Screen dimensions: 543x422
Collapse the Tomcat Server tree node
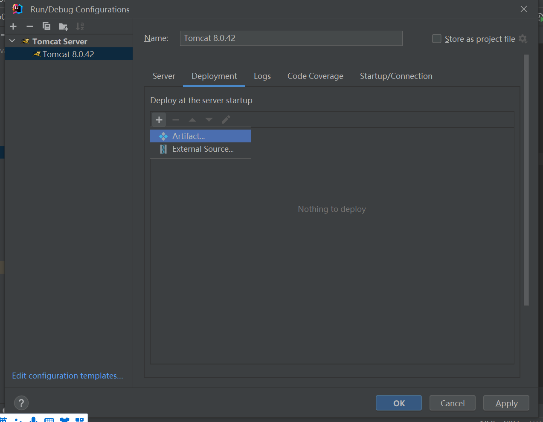(x=12, y=41)
